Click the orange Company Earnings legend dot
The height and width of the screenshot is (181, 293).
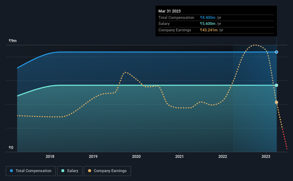90,171
